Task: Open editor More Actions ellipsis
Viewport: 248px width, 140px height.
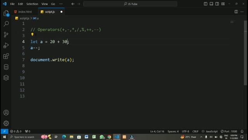Action: 242,12
